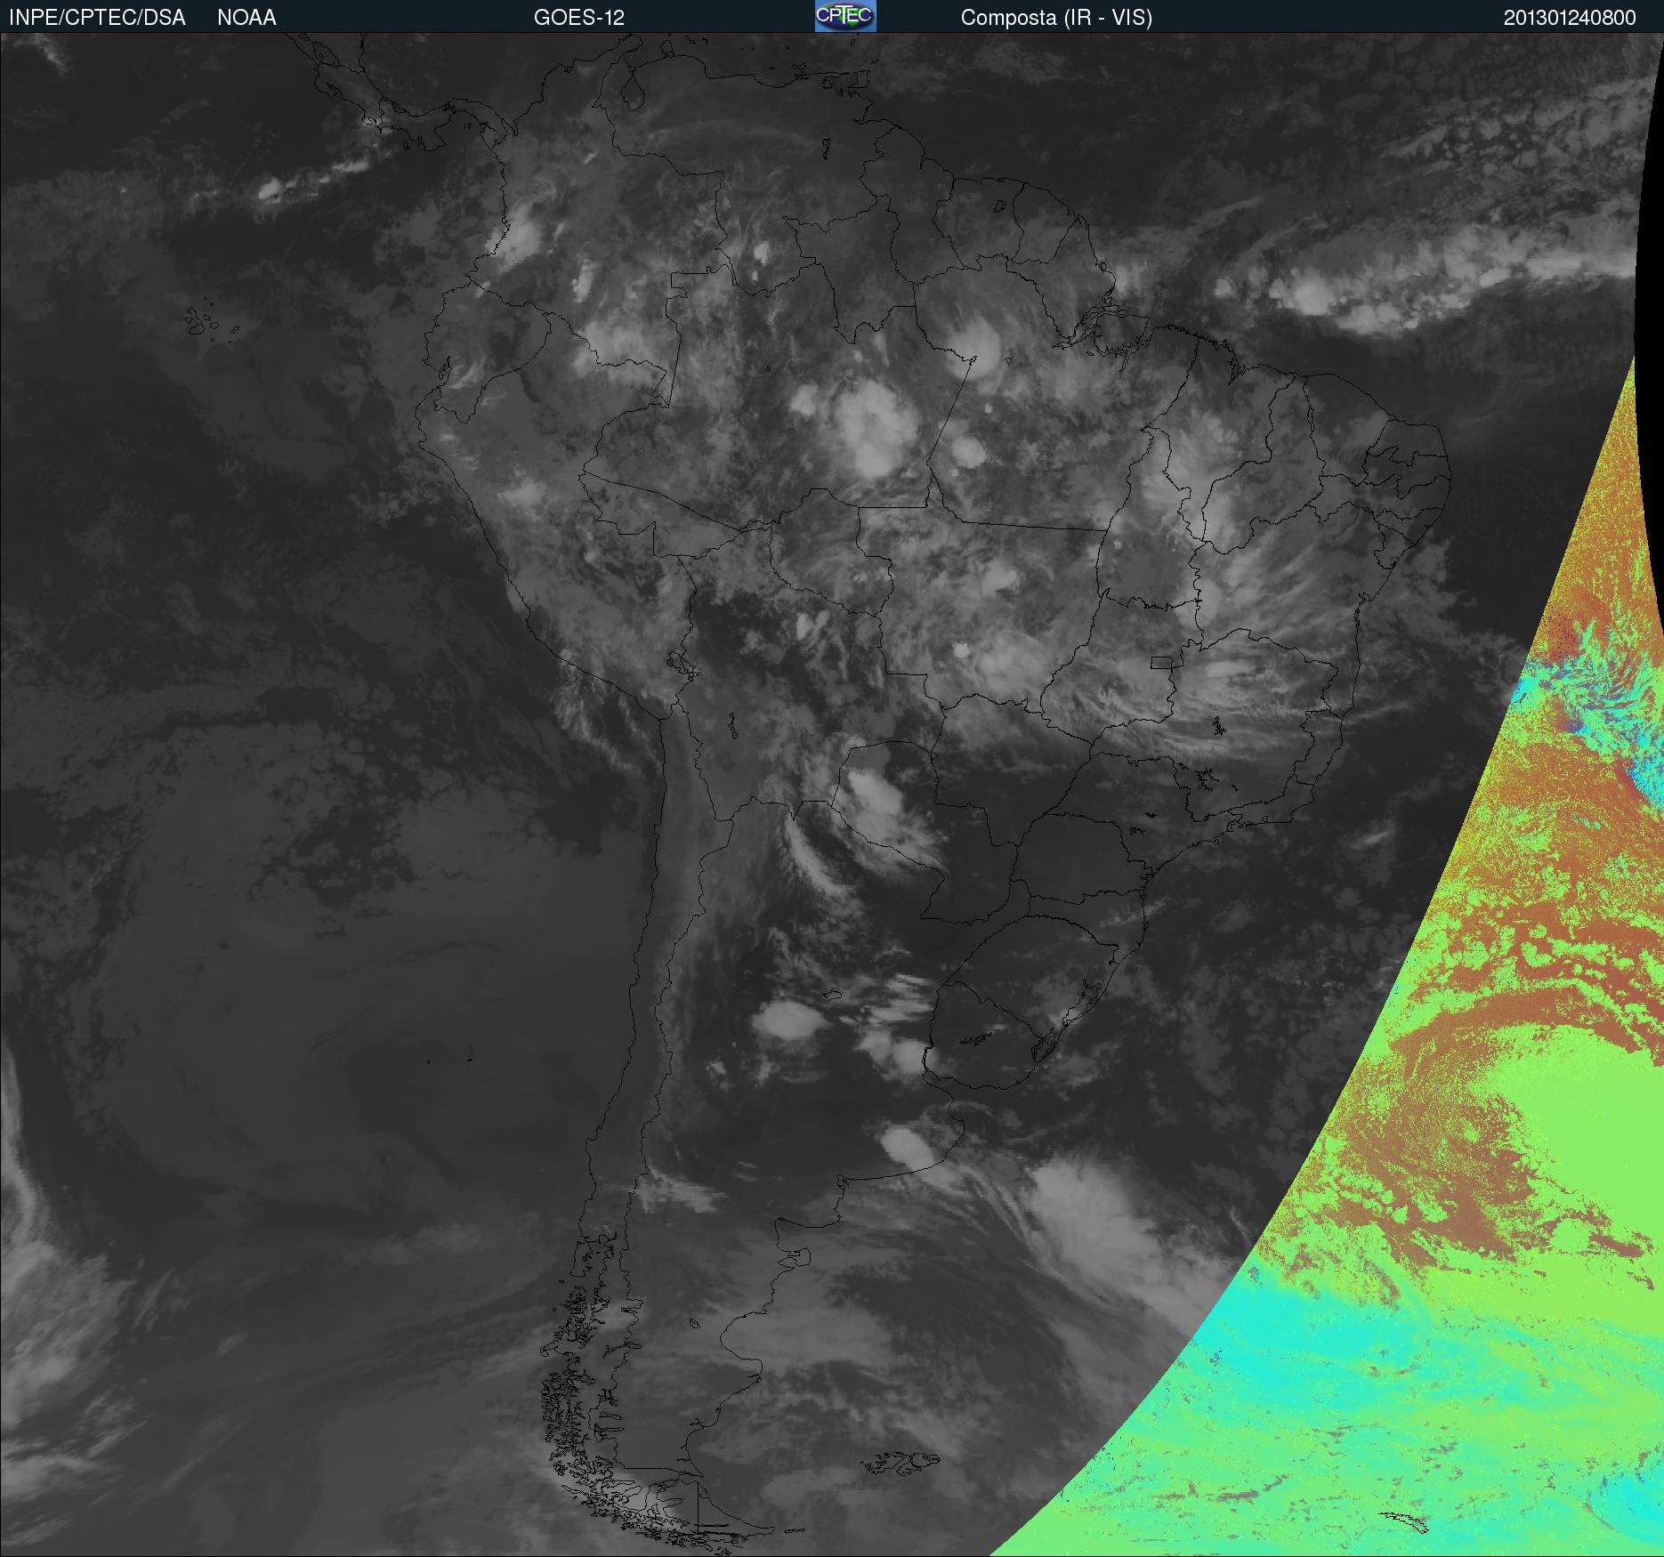Click the Composta (IR - VIS) label
The height and width of the screenshot is (1557, 1664).
click(x=1056, y=18)
